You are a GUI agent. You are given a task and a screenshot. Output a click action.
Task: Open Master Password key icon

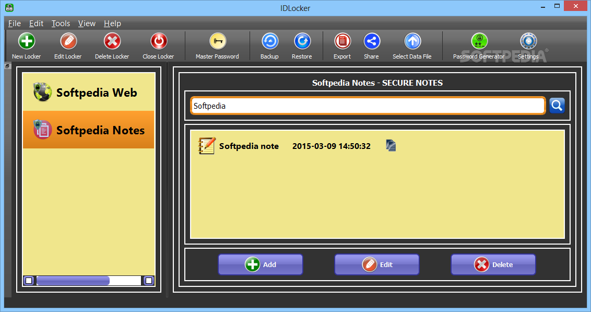click(218, 41)
